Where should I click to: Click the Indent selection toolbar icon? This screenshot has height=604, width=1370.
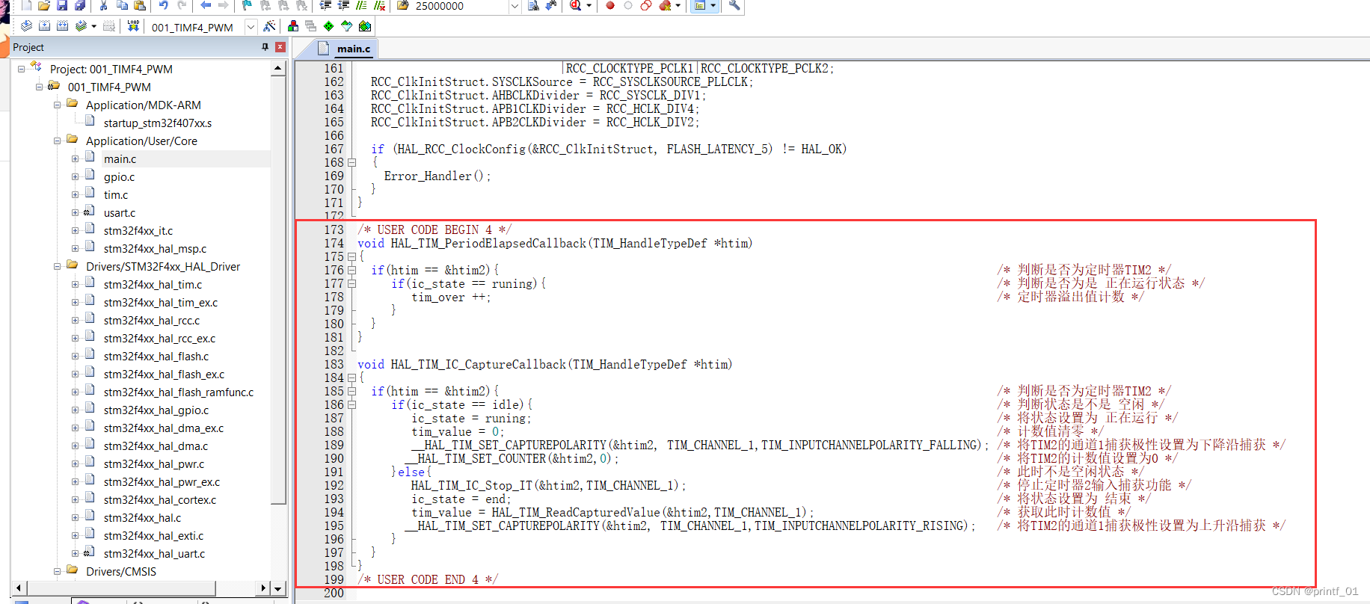tap(325, 5)
